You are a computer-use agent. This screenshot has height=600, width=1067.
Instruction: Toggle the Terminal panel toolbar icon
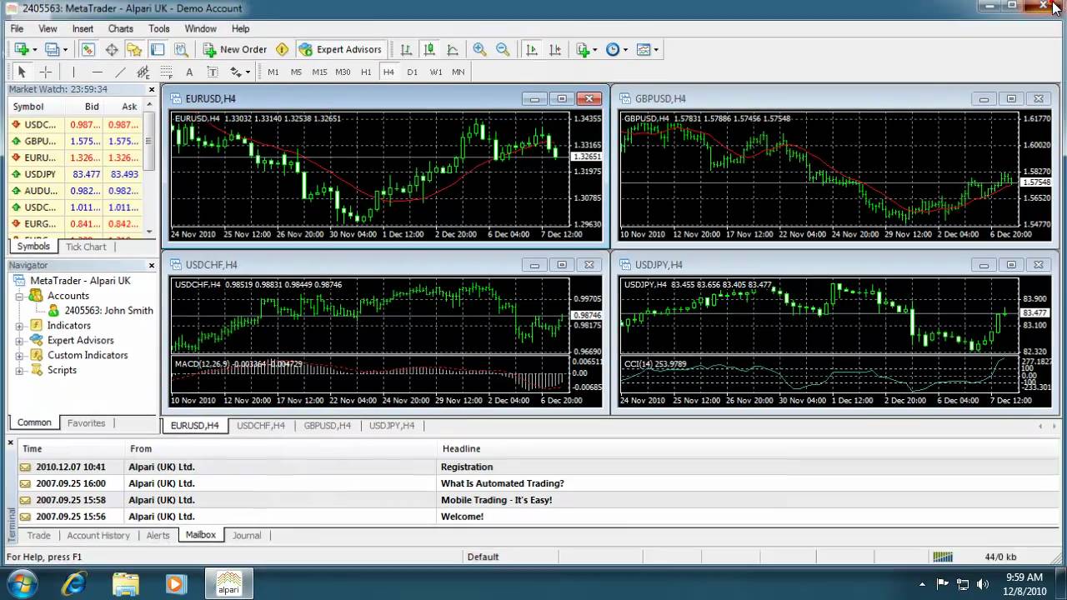coord(158,49)
